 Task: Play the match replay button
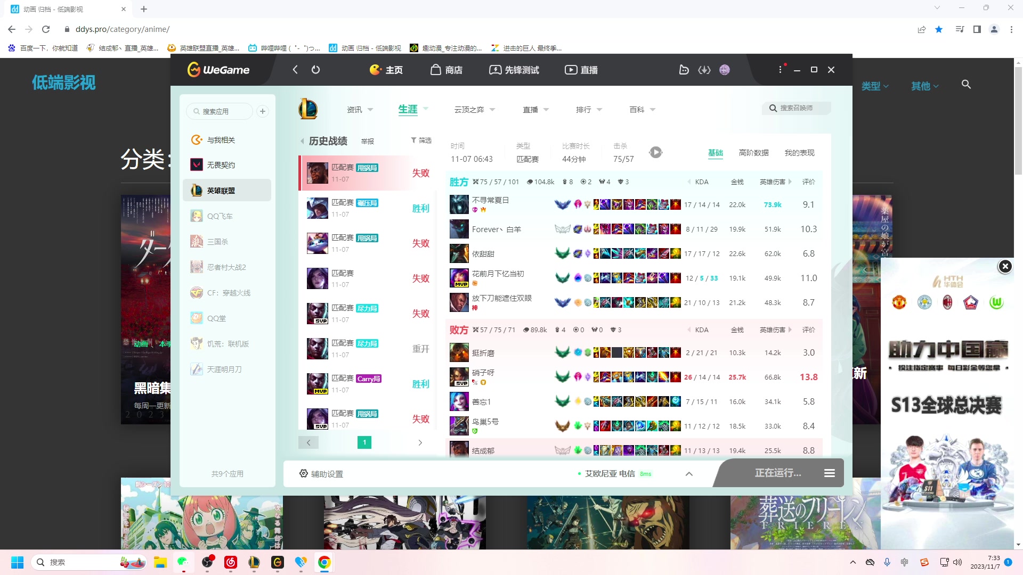[x=656, y=153]
